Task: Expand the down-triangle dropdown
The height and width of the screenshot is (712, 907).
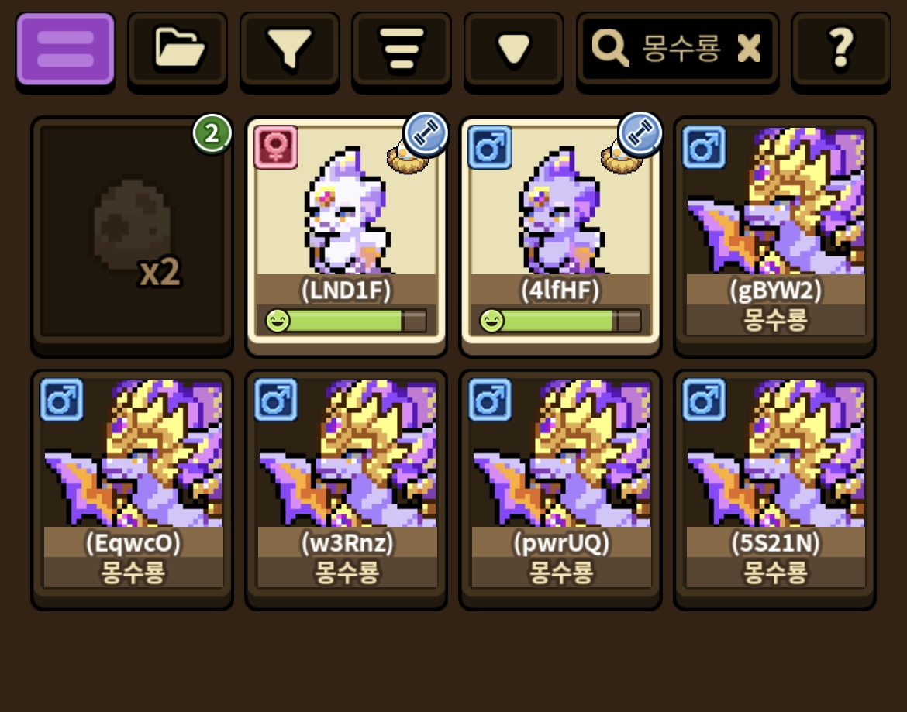Action: pos(514,50)
